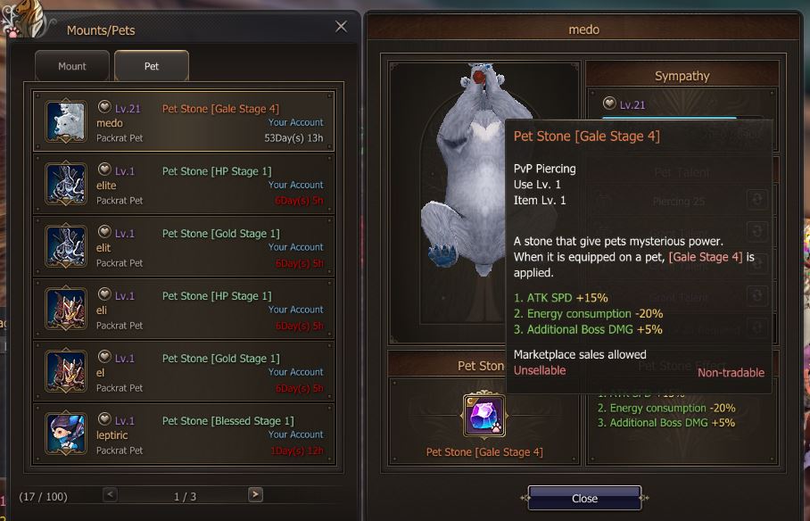The width and height of the screenshot is (810, 521).
Task: Click heart sympathy icon beside medo Lv.21
Action: [104, 108]
